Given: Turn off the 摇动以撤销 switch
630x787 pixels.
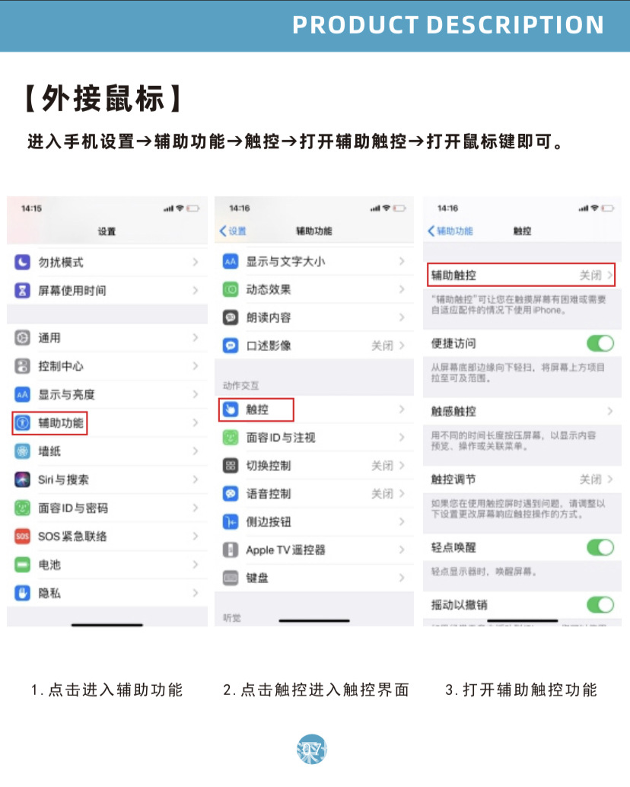Looking at the screenshot, I should (600, 604).
